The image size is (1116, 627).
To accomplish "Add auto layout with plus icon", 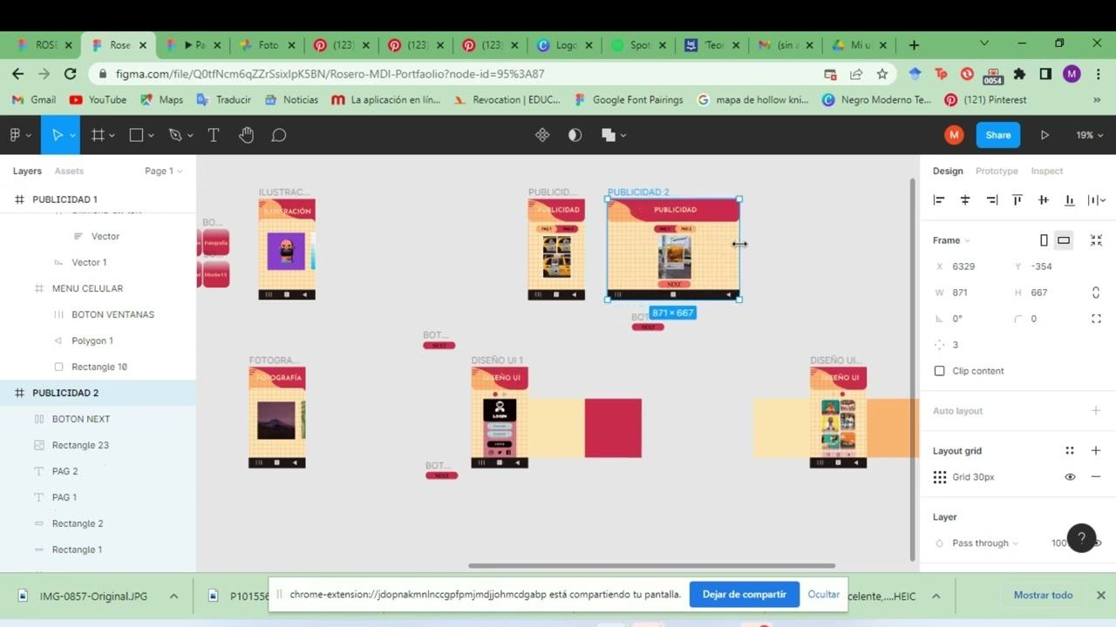I will tap(1096, 410).
